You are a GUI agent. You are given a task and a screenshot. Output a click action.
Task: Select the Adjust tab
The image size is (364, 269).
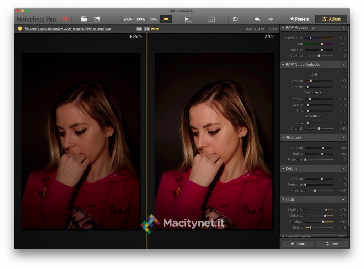pos(331,19)
